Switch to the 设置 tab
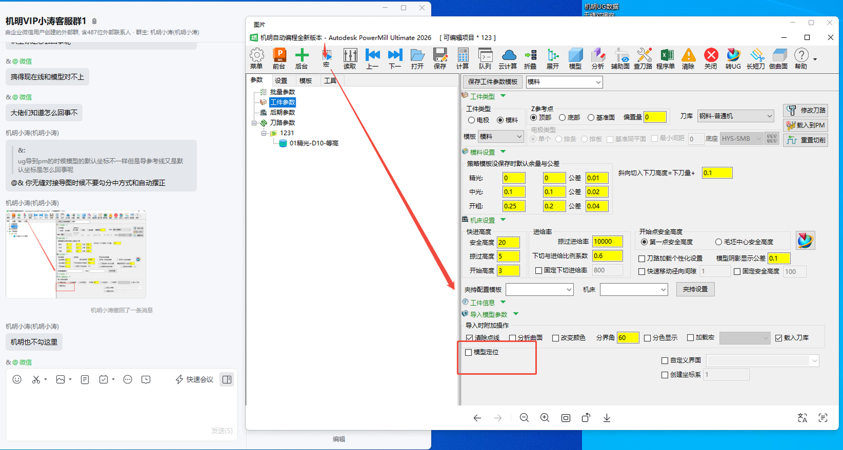The height and width of the screenshot is (450, 843). [281, 81]
